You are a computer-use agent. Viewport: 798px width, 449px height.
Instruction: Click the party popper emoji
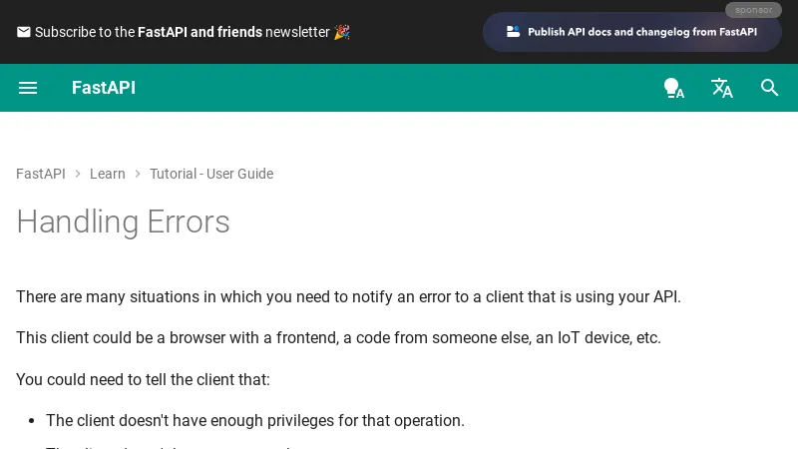(342, 32)
